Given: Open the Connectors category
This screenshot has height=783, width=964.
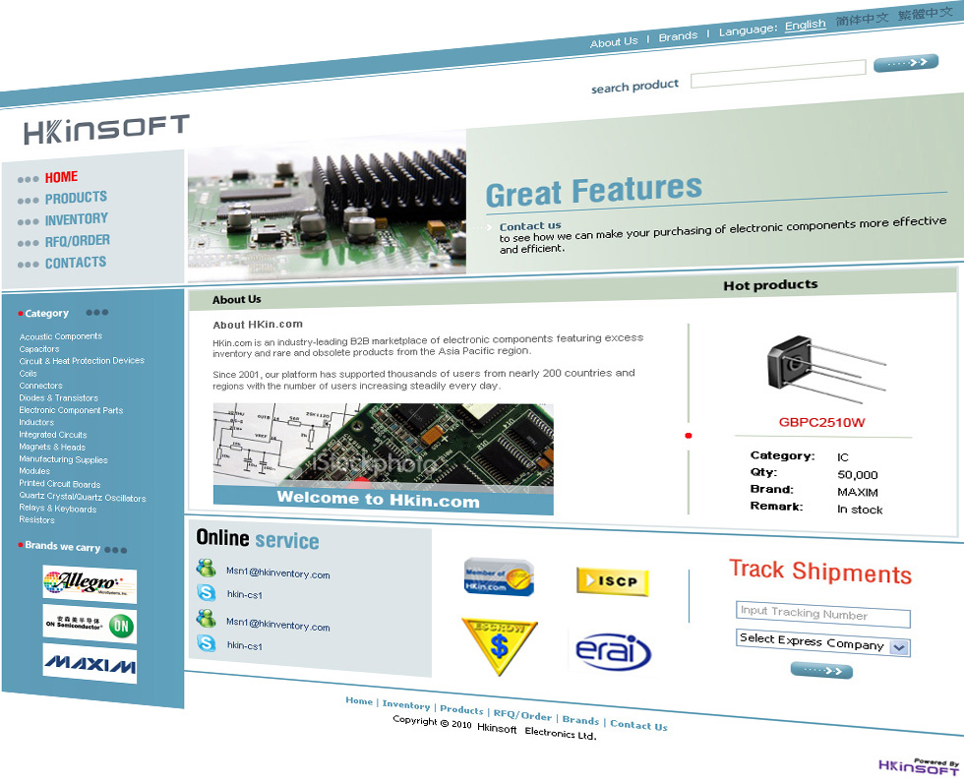Looking at the screenshot, I should (40, 386).
